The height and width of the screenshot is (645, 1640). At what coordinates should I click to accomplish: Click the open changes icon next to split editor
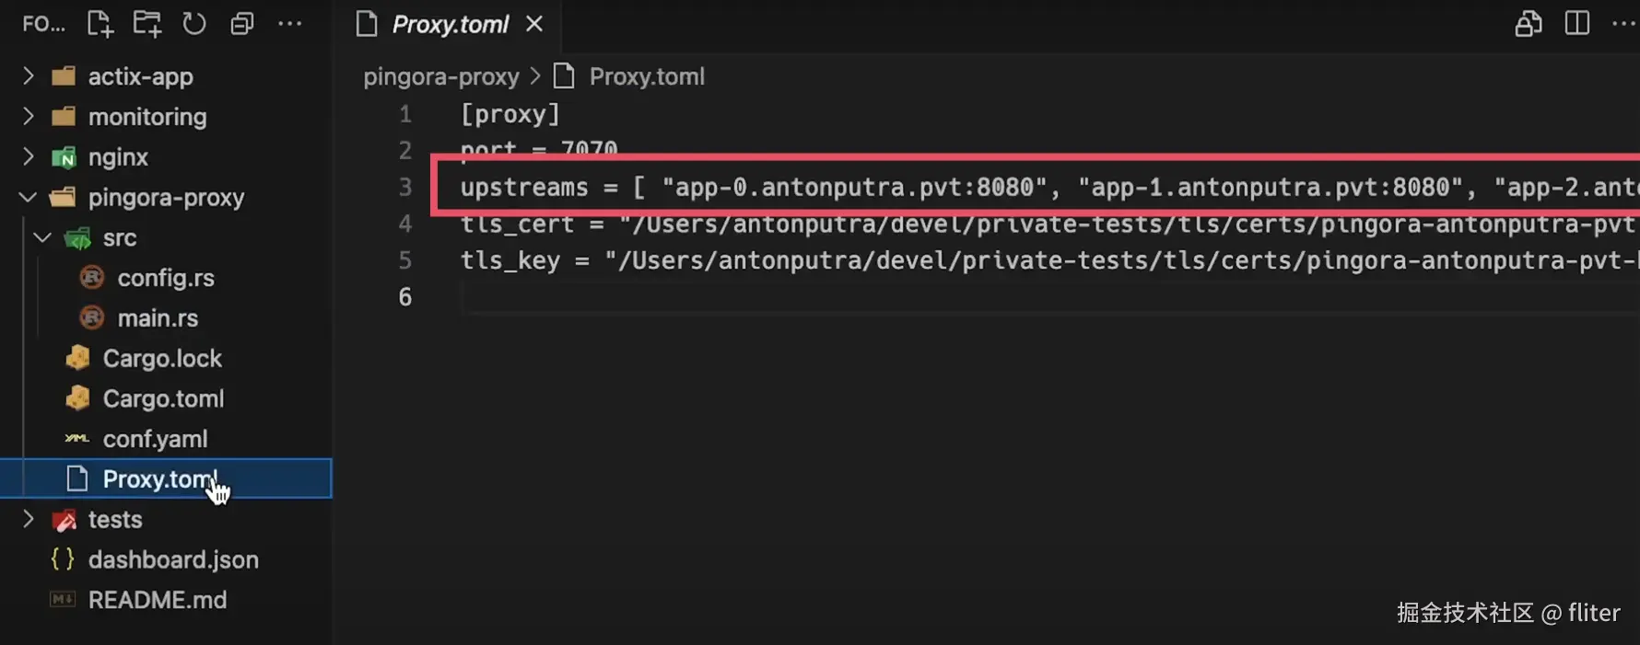[x=1529, y=24]
